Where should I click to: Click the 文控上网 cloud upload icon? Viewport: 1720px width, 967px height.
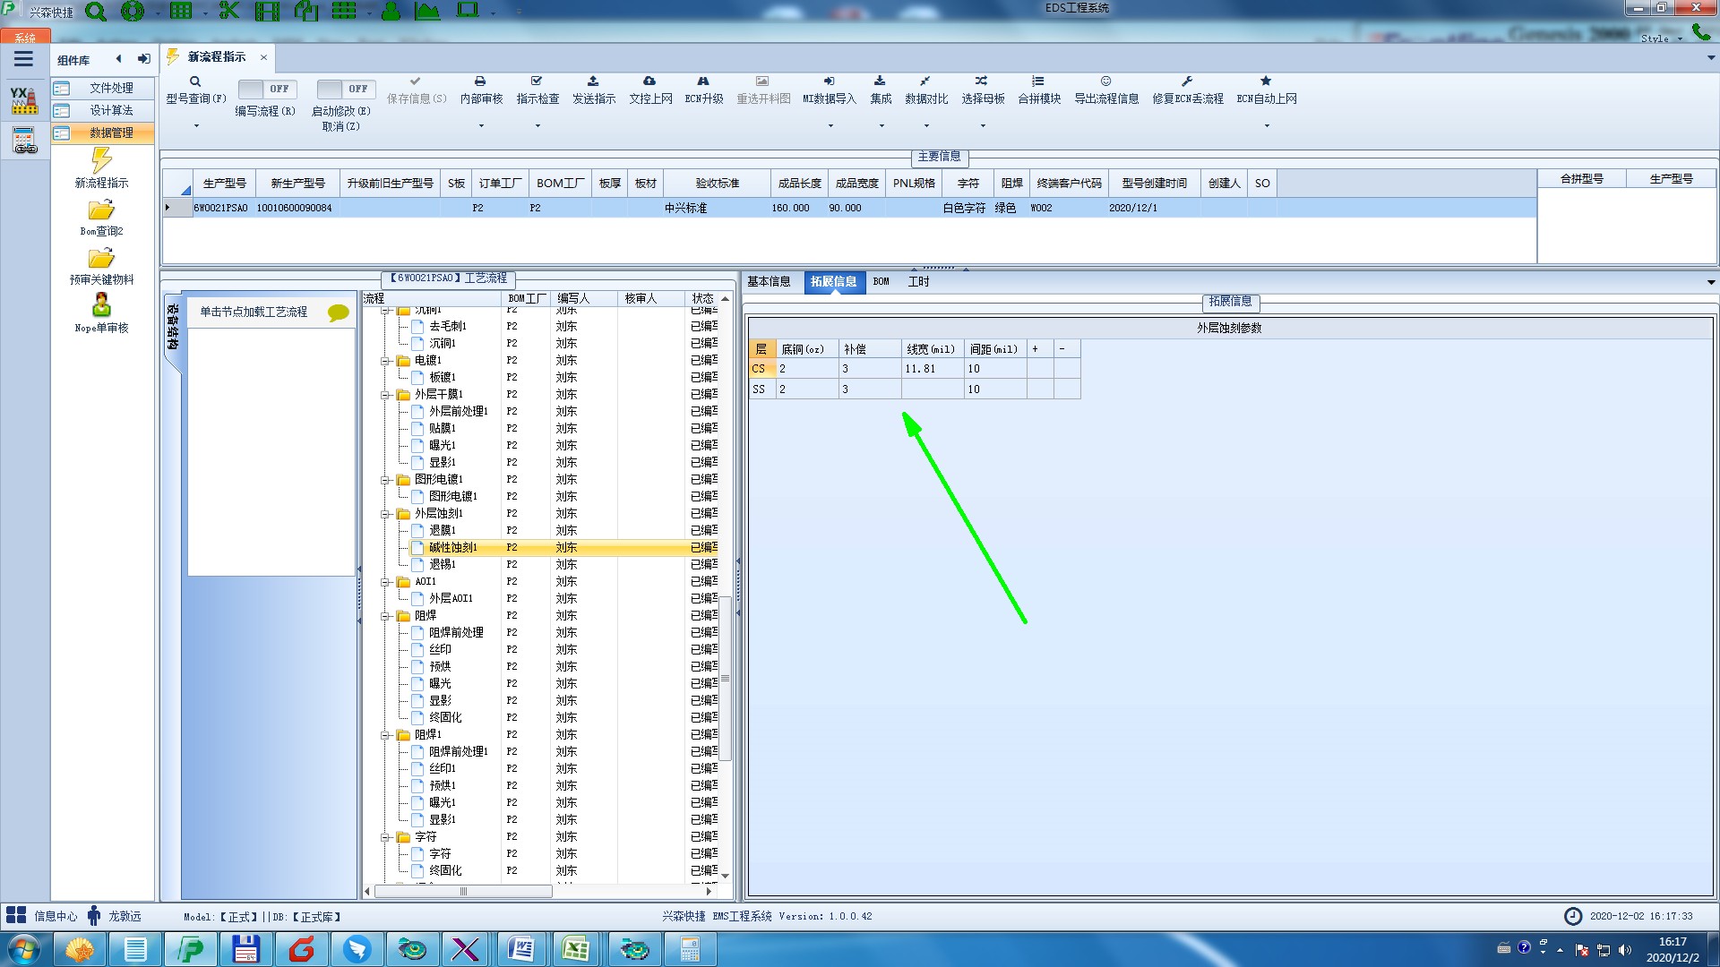pyautogui.click(x=649, y=81)
